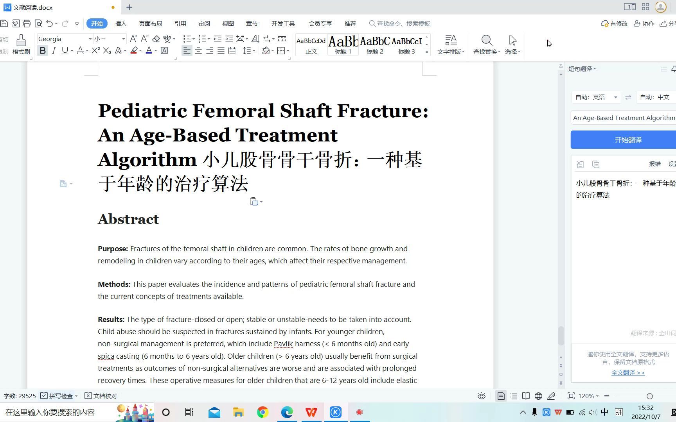The image size is (676, 422).
Task: Open borders dropdown arrow
Action: (288, 51)
